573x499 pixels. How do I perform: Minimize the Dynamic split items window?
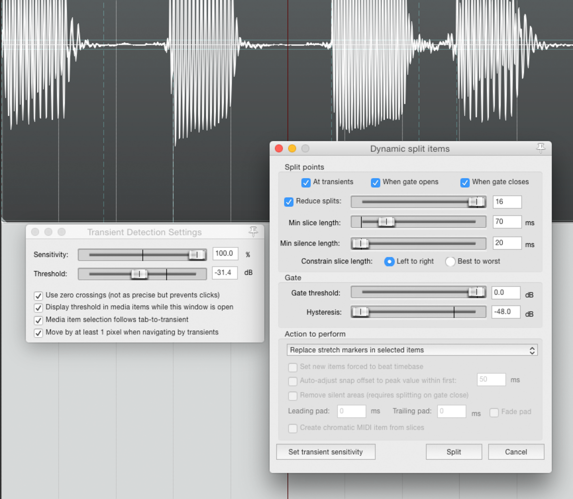pos(292,148)
